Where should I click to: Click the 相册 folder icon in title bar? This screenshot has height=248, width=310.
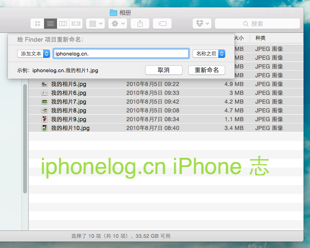114,12
